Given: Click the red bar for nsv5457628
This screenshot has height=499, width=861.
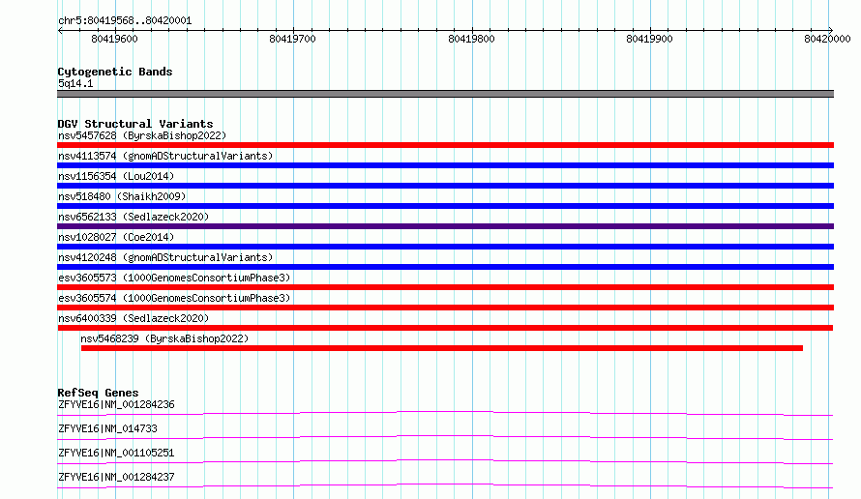Looking at the screenshot, I should [445, 145].
